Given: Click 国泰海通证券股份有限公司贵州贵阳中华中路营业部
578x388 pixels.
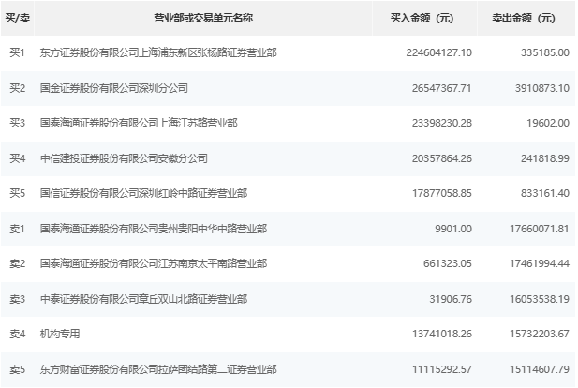Looking at the screenshot, I should click(154, 229).
